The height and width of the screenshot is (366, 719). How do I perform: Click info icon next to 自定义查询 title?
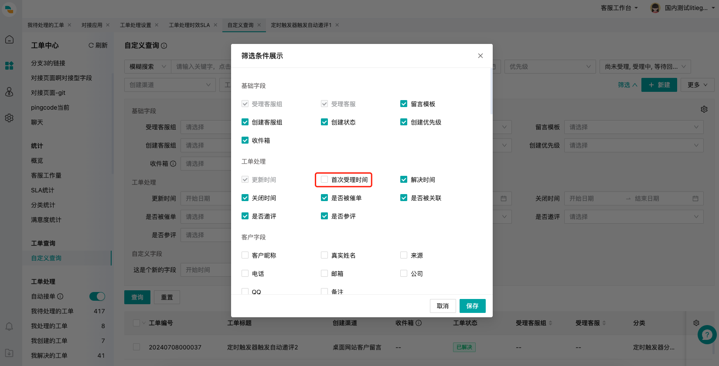pyautogui.click(x=164, y=46)
